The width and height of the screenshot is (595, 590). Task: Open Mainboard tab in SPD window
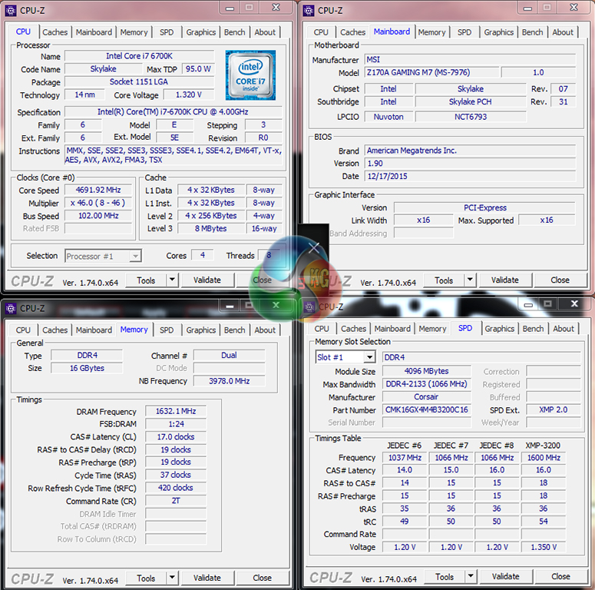tap(392, 329)
